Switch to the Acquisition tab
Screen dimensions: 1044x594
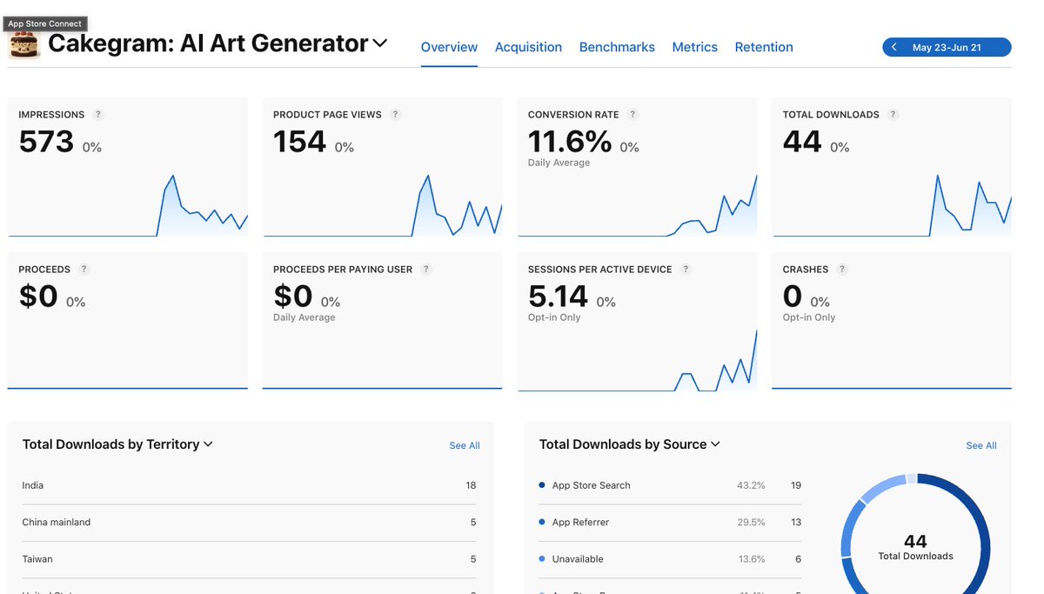(528, 47)
